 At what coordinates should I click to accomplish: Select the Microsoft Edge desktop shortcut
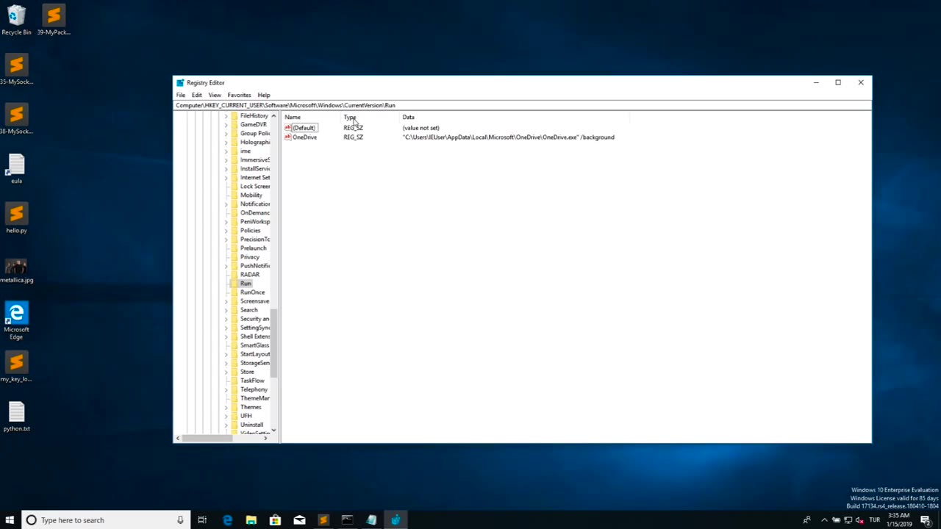click(16, 320)
